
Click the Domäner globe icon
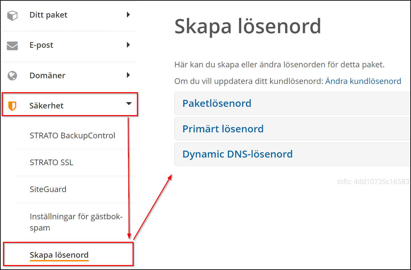(x=12, y=76)
